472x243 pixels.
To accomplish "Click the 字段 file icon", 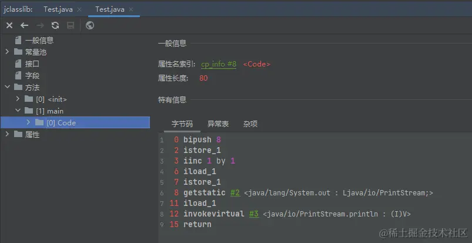I will click(18, 75).
